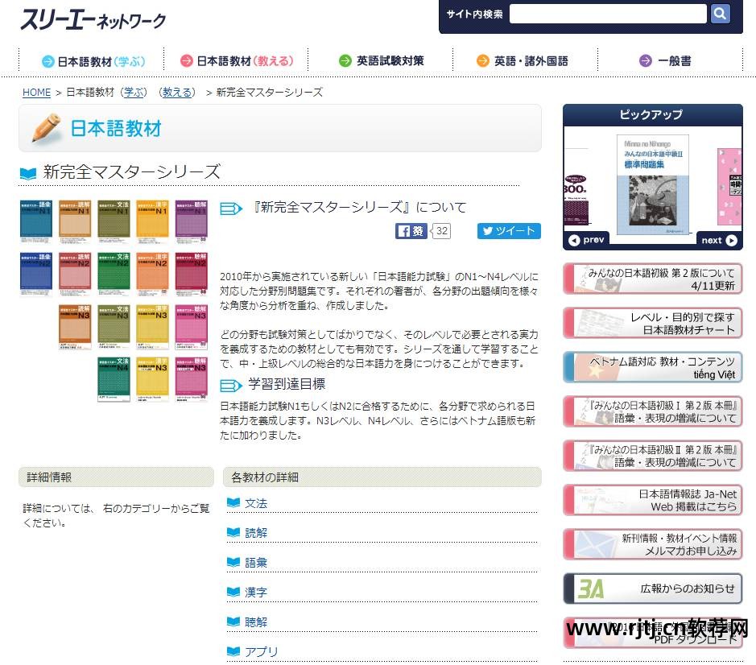756x665 pixels.
Task: Click the ピックアップ panel title
Action: tap(651, 115)
